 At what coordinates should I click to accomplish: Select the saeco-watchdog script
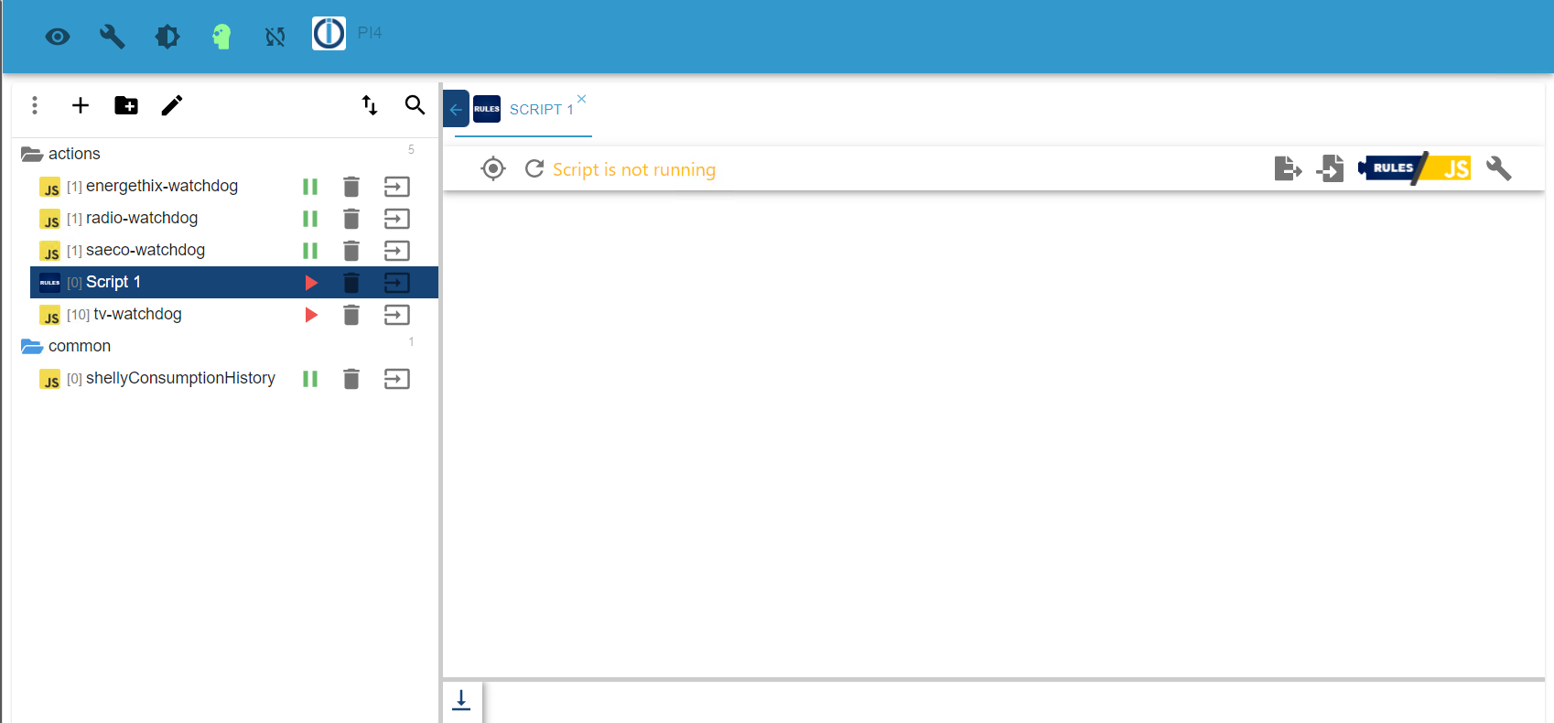point(146,250)
